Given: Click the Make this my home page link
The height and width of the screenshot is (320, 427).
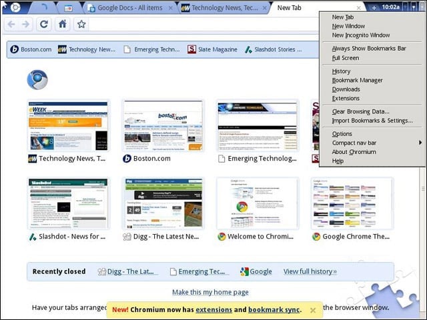Looking at the screenshot, I should (x=210, y=292).
